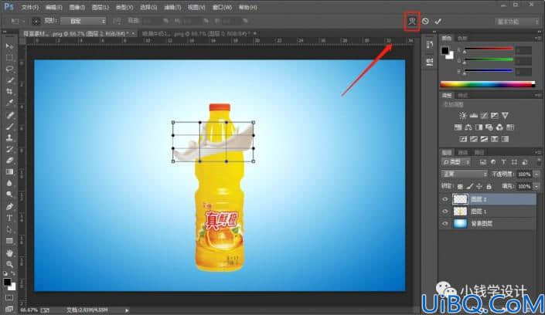Select the Lasso tool

point(9,69)
